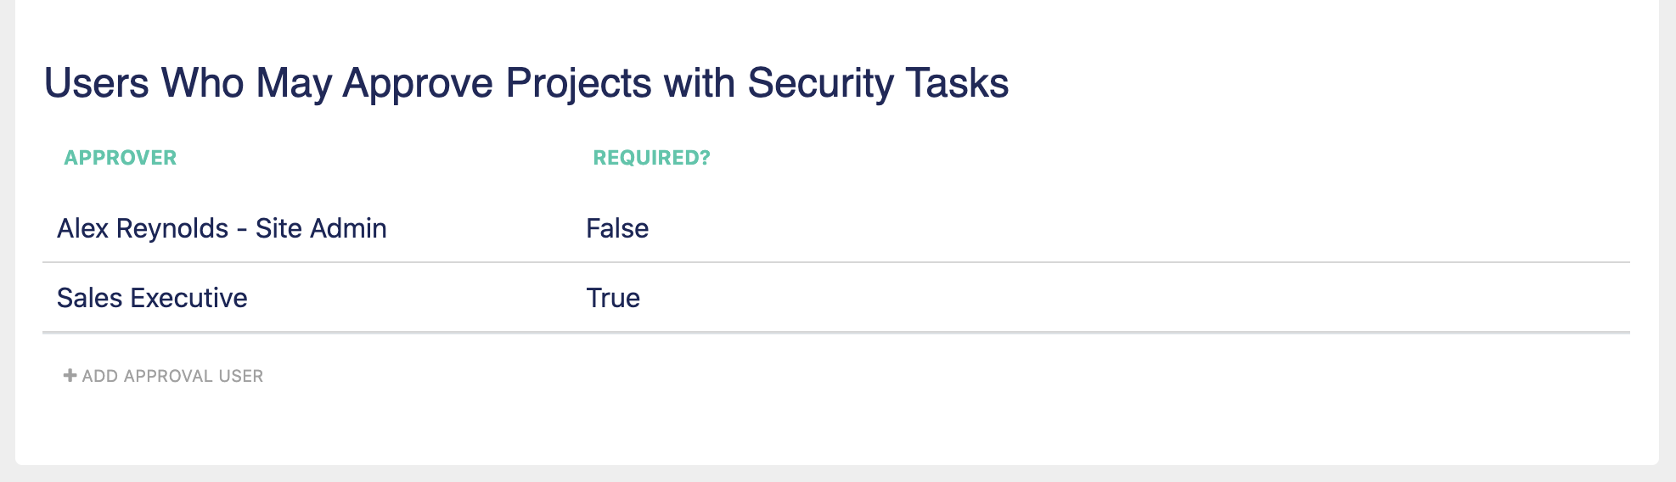Select the word Security in the heading
This screenshot has width=1676, height=482.
(820, 83)
